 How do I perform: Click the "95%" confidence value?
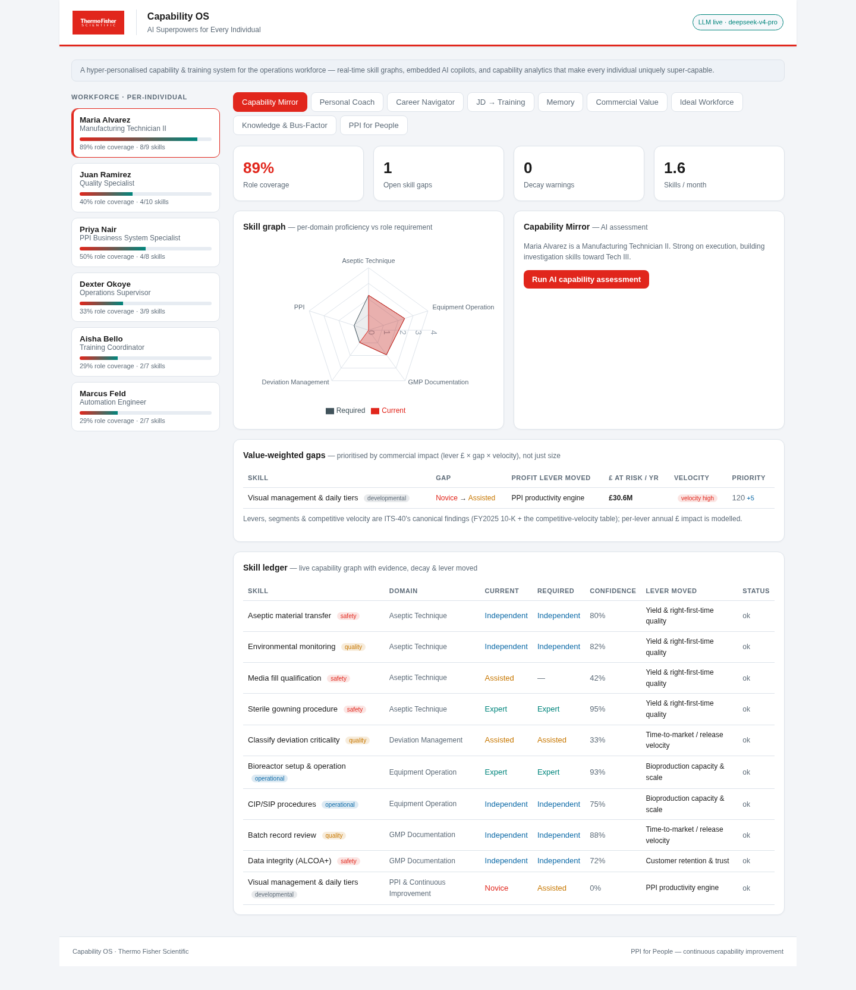(x=597, y=709)
